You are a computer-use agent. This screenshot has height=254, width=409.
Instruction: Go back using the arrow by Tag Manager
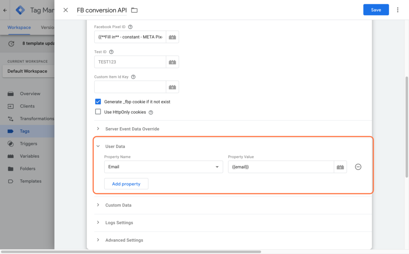click(x=5, y=10)
